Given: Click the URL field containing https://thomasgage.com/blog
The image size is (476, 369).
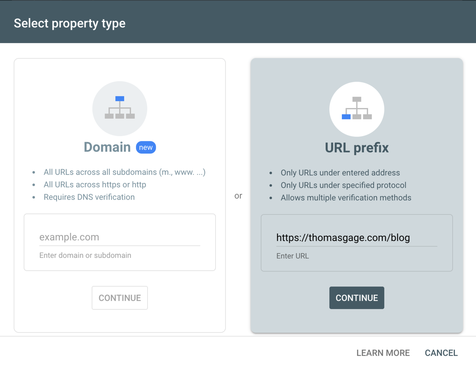Looking at the screenshot, I should pyautogui.click(x=357, y=238).
